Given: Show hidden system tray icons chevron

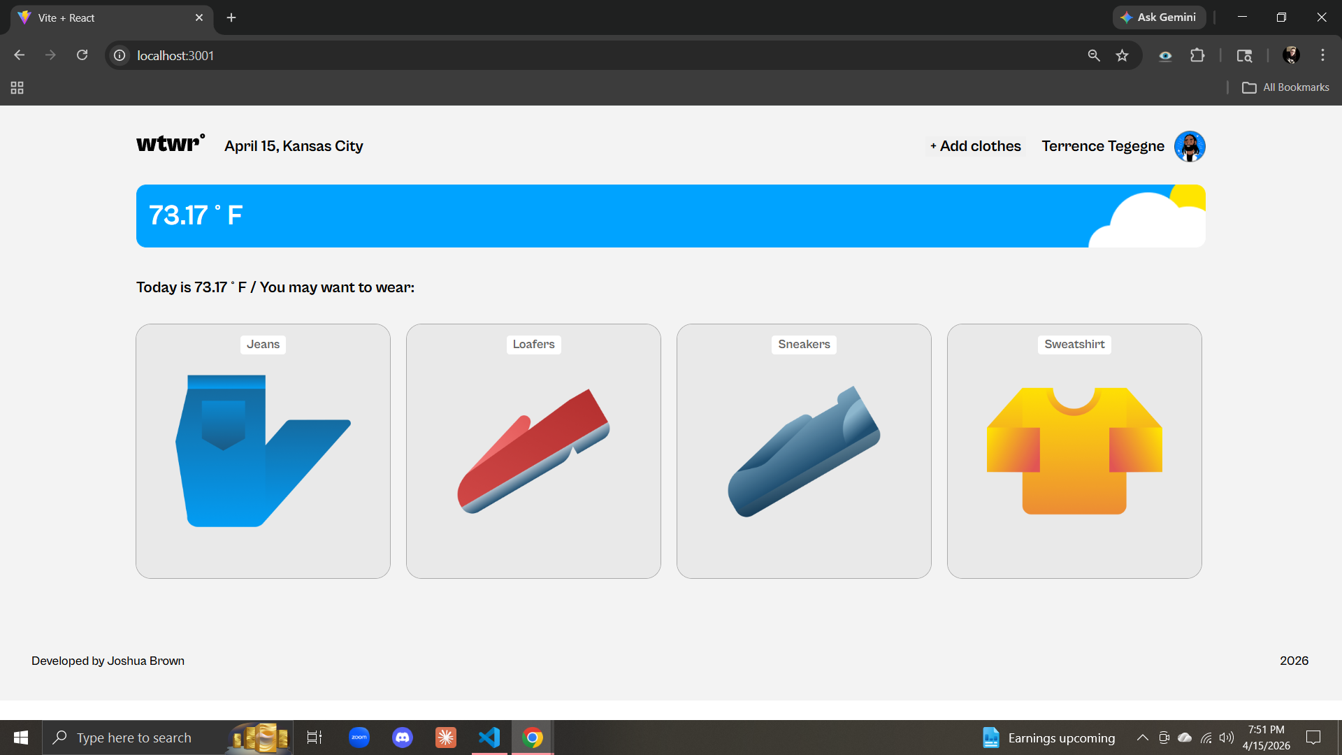Looking at the screenshot, I should point(1142,738).
